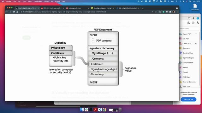Open the Chrome profile avatar
Viewport: 202px width, 113px height.
click(x=174, y=12)
